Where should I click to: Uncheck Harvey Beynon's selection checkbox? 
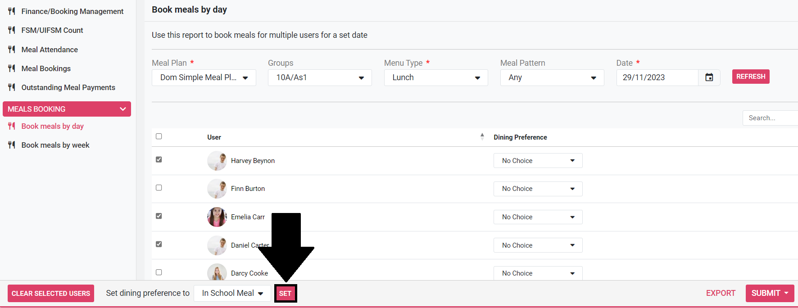159,159
